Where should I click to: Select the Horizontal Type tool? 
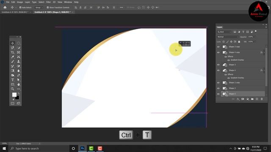[12, 80]
